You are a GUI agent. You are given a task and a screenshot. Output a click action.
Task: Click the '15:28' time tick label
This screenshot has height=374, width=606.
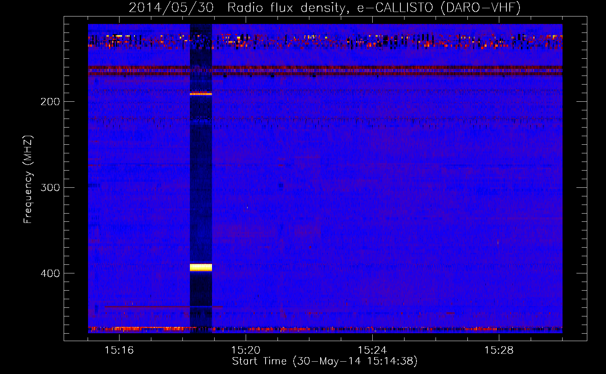point(499,350)
